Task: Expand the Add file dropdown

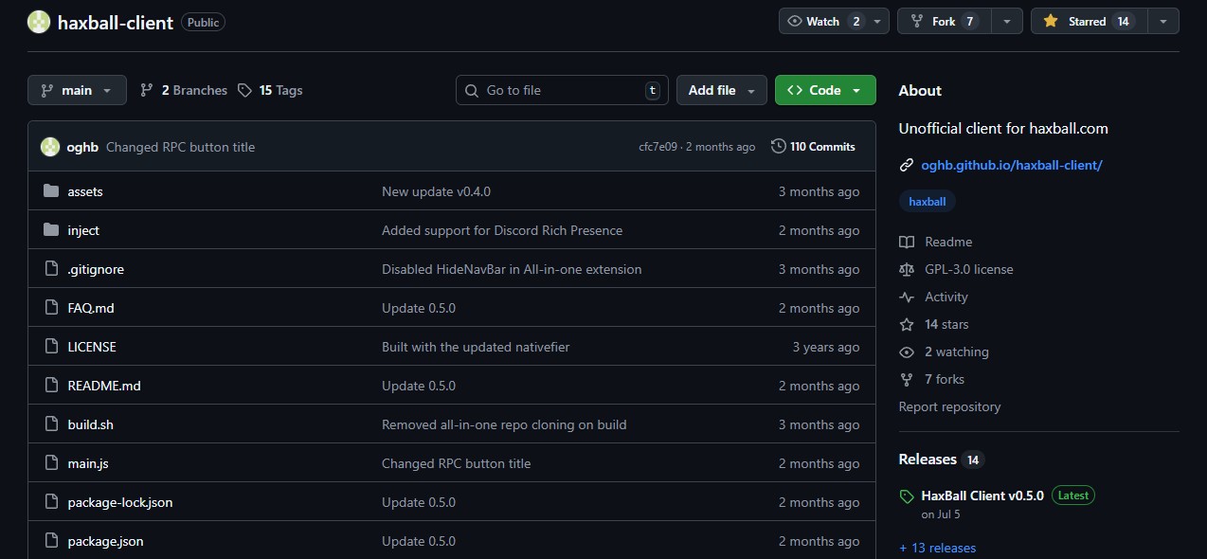Action: [721, 90]
